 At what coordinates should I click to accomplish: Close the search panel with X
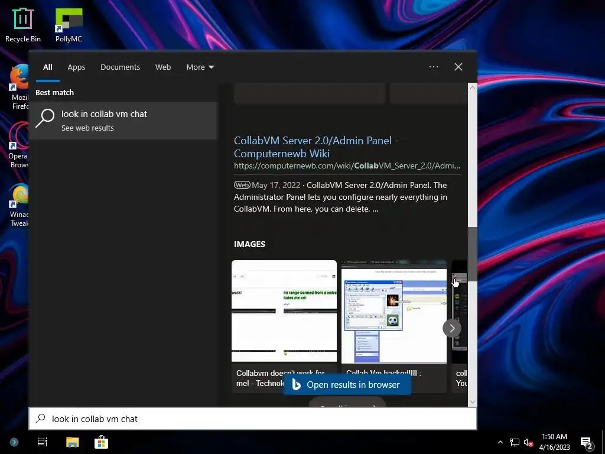tap(458, 67)
